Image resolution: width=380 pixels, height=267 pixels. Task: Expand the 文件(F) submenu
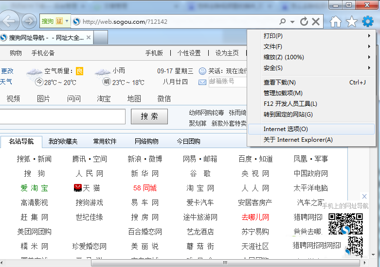pyautogui.click(x=369, y=47)
